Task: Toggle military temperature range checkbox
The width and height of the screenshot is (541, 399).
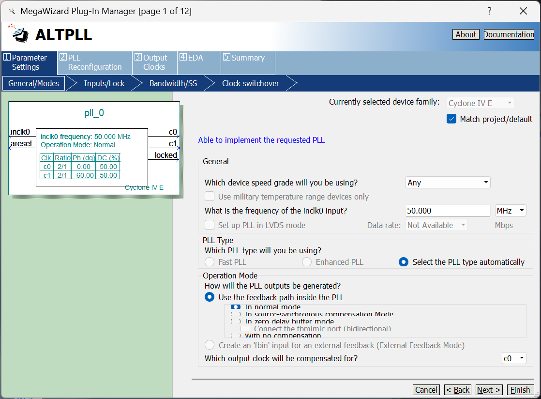Action: [x=210, y=197]
